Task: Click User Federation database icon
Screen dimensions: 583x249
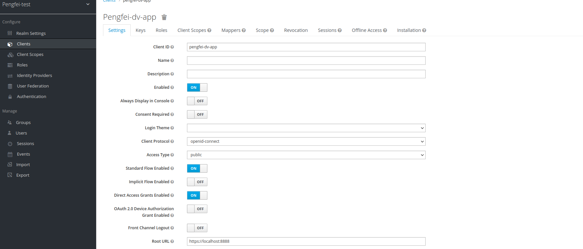Action: click(10, 86)
